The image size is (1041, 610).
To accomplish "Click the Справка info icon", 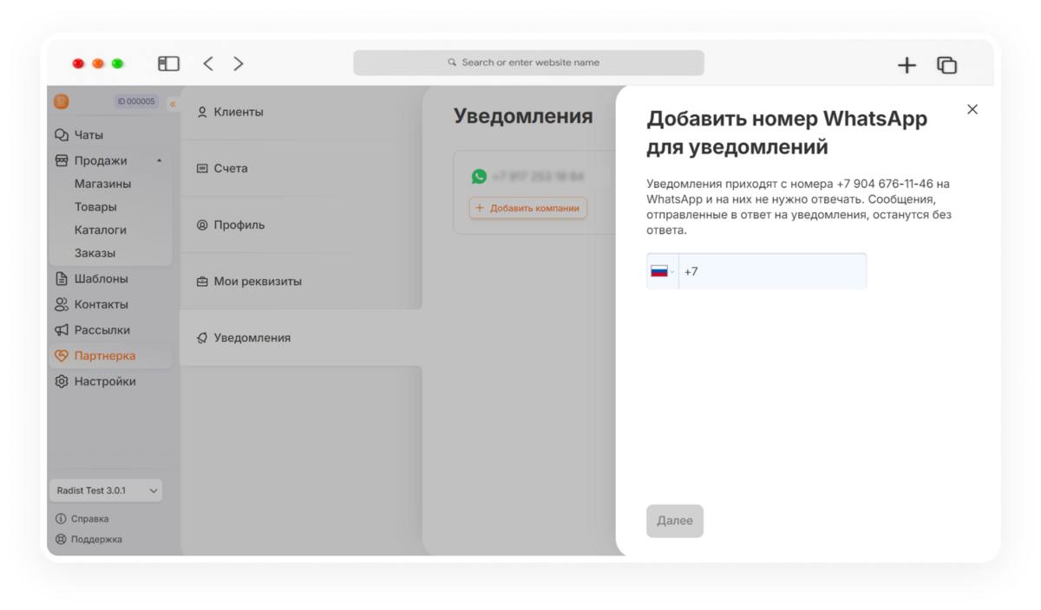I will point(61,519).
